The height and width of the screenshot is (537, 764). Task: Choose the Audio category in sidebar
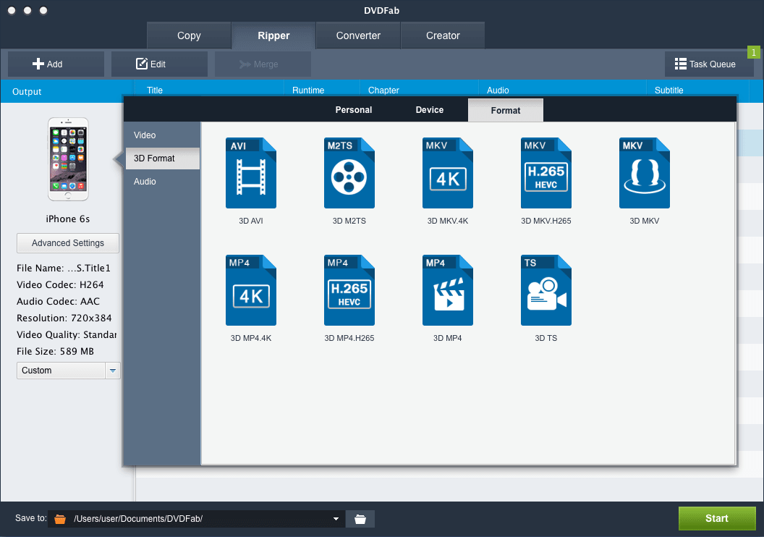point(162,181)
